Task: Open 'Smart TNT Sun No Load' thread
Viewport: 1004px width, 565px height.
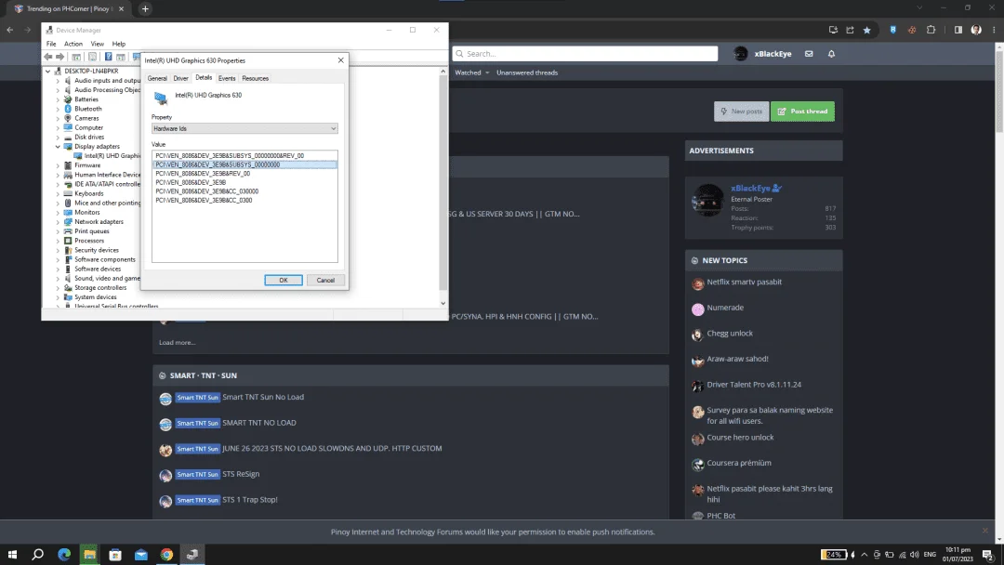Action: 263,398
